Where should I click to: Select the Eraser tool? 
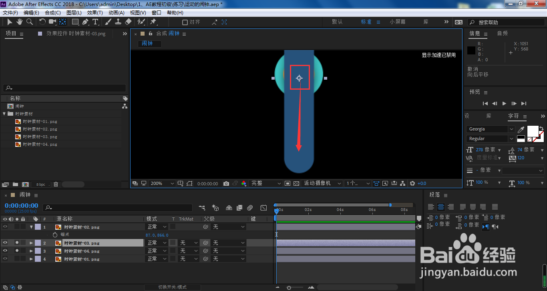(x=128, y=22)
